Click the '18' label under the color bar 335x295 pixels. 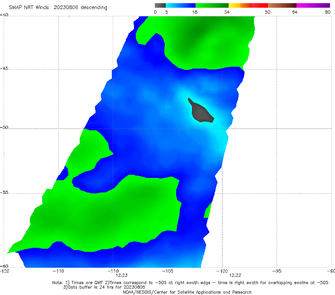coord(195,12)
